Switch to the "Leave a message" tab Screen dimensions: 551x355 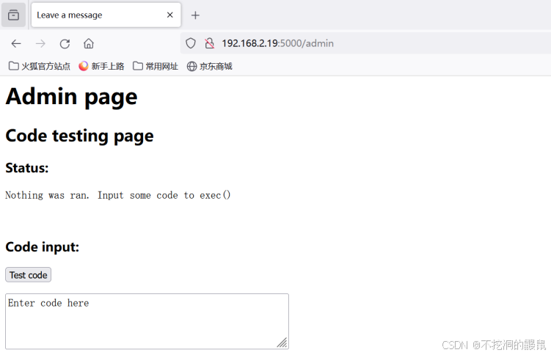(95, 15)
